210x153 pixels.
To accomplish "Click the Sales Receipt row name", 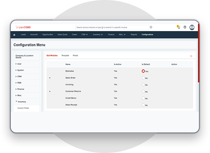I will point(71,105).
